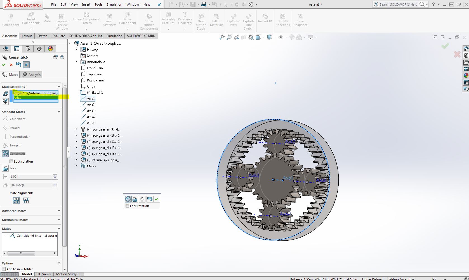This screenshot has height=280, width=469.
Task: Click the Search SOLIDWORKS Help field
Action: point(398,4)
